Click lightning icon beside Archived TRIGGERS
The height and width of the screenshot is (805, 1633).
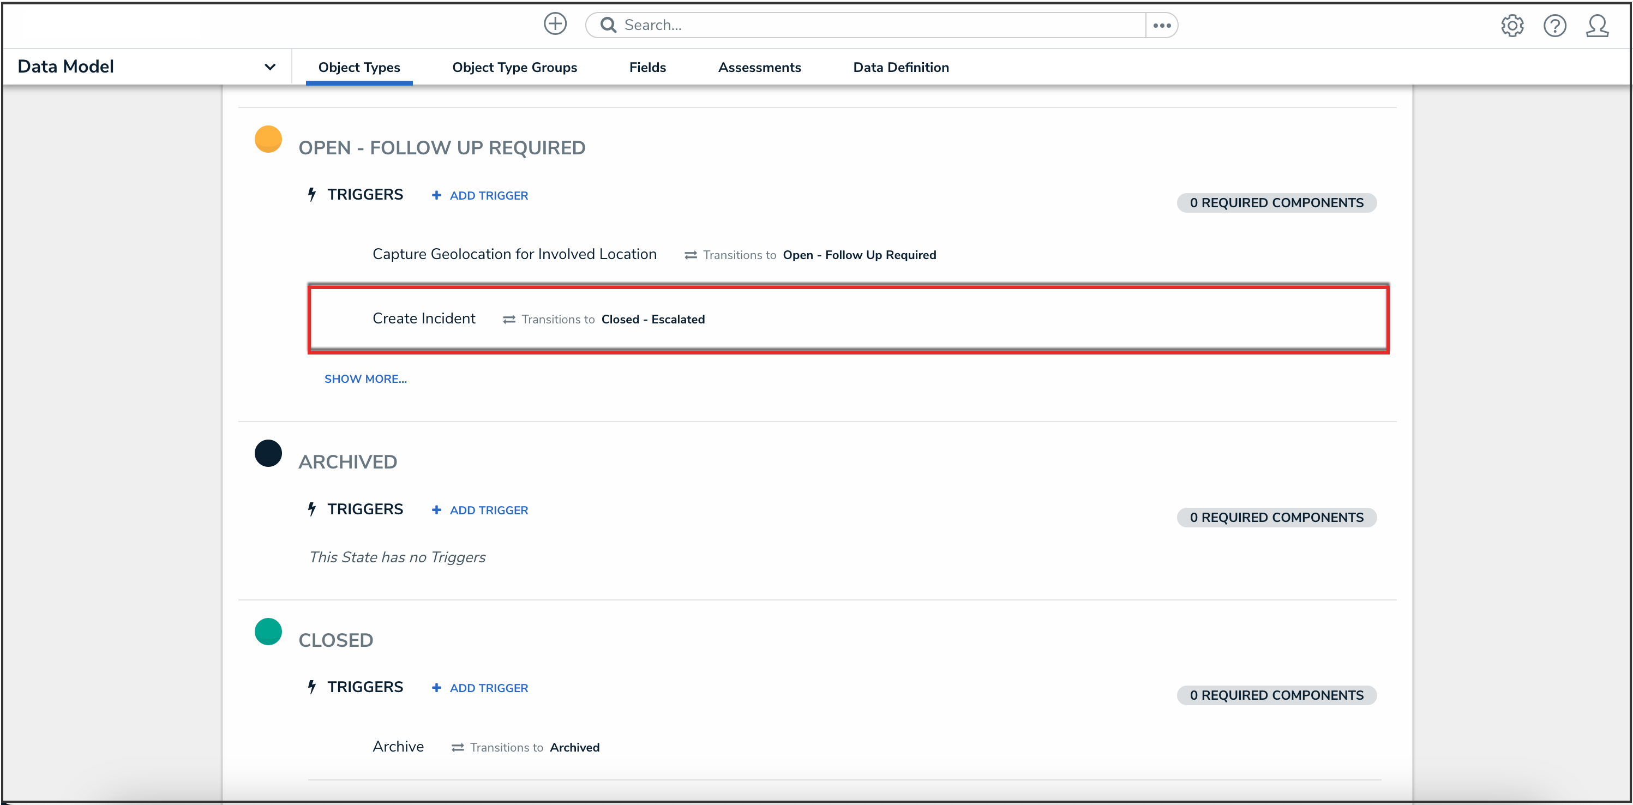[x=311, y=509]
